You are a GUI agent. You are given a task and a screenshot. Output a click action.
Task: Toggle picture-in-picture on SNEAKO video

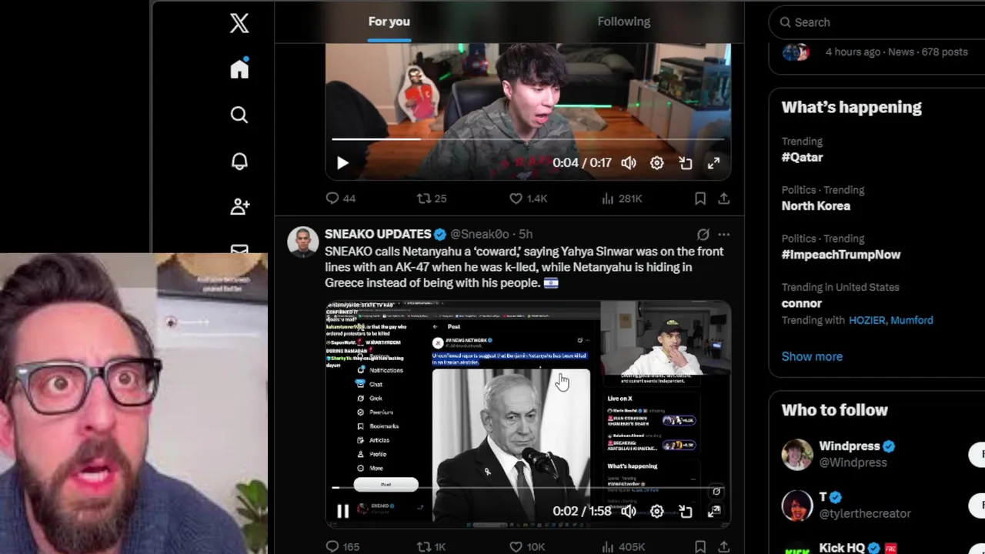(686, 511)
